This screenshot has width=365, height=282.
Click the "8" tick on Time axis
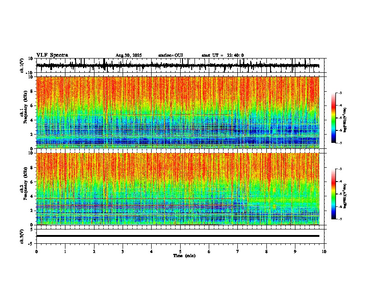click(266, 252)
